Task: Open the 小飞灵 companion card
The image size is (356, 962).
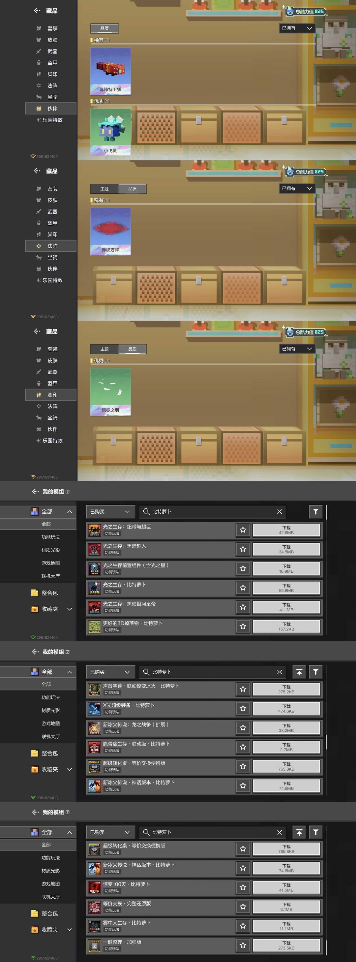Action: coord(110,132)
